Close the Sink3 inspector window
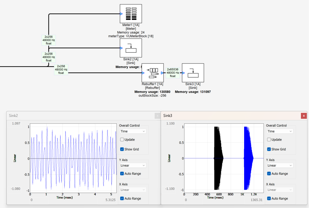Viewport: 309px width, 208px height. click(304, 116)
